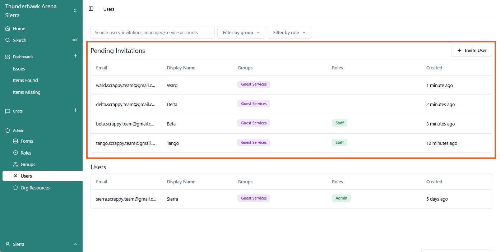Image resolution: width=500 pixels, height=252 pixels.
Task: Open Forms using the database icon
Action: click(x=15, y=141)
